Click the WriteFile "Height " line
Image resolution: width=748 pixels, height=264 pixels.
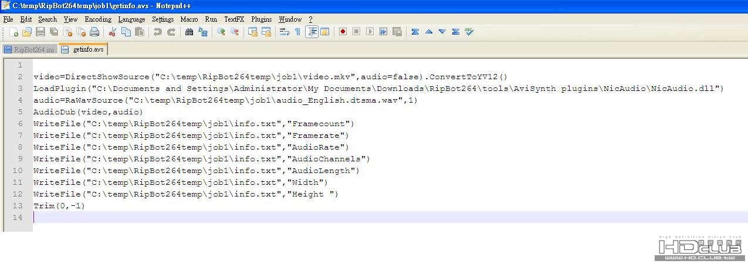click(x=186, y=194)
